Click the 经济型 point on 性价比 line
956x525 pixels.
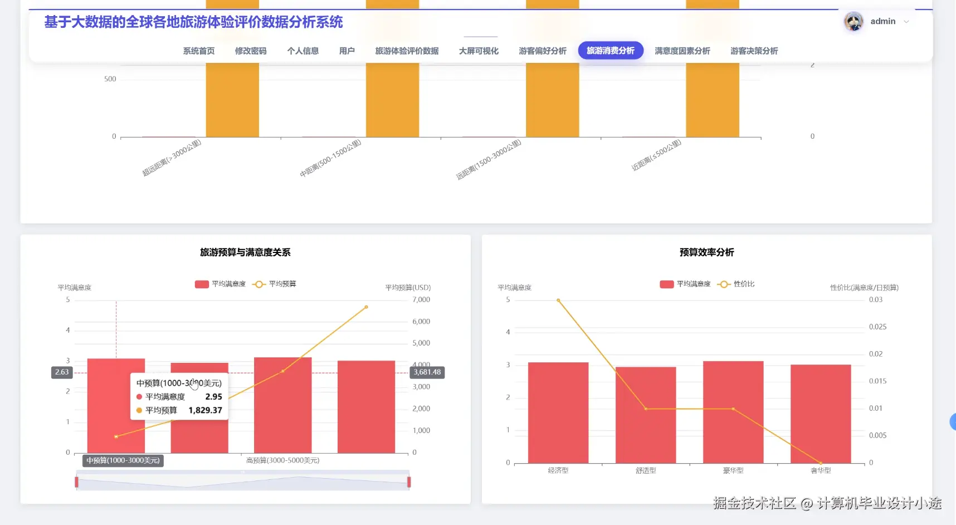[x=558, y=300]
